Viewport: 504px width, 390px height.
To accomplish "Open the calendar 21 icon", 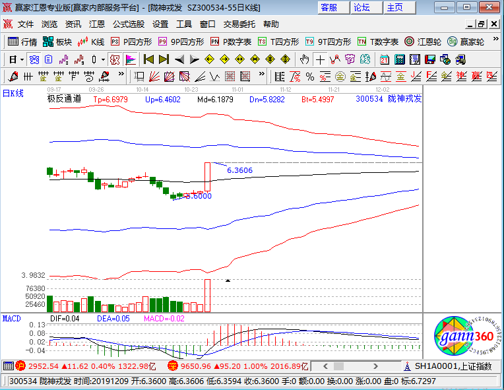I will click(384, 59).
